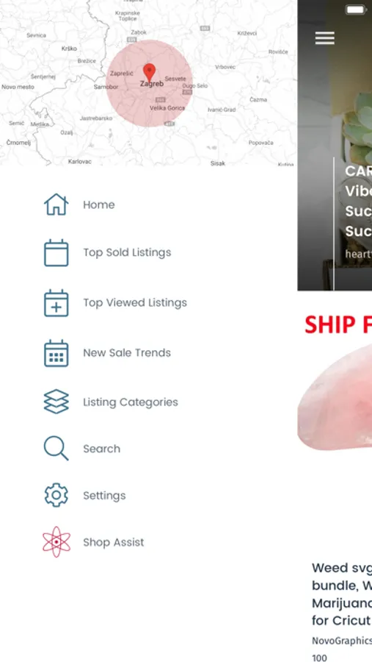
Task: Open the Shop Assist text label
Action: (x=114, y=543)
